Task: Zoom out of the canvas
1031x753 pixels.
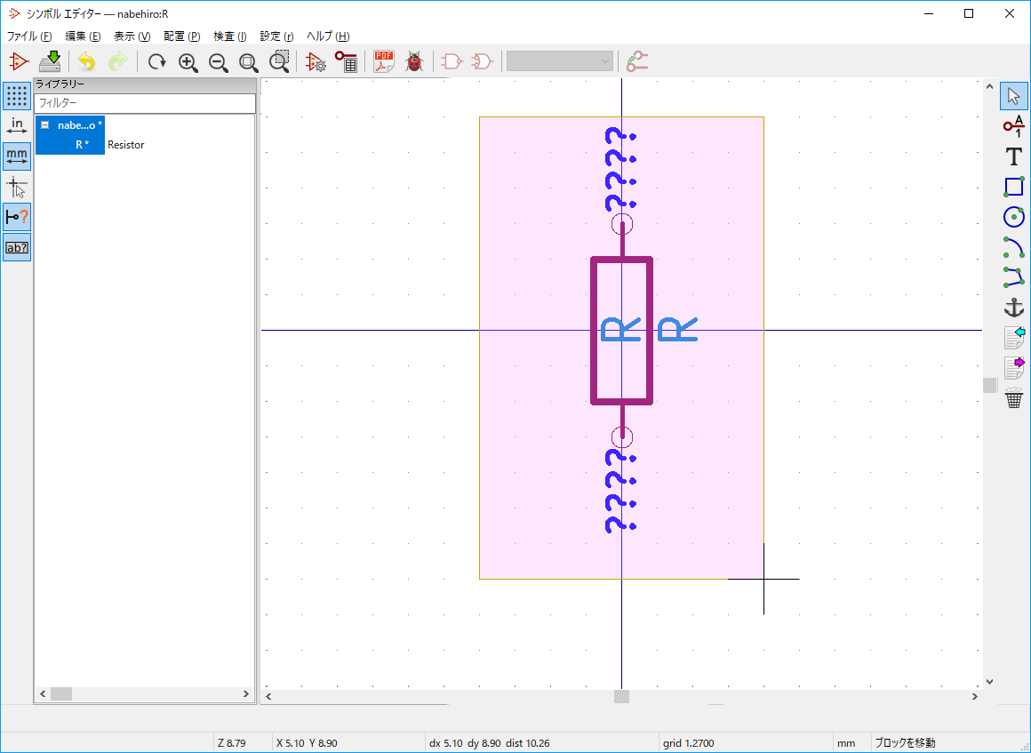Action: click(x=219, y=62)
